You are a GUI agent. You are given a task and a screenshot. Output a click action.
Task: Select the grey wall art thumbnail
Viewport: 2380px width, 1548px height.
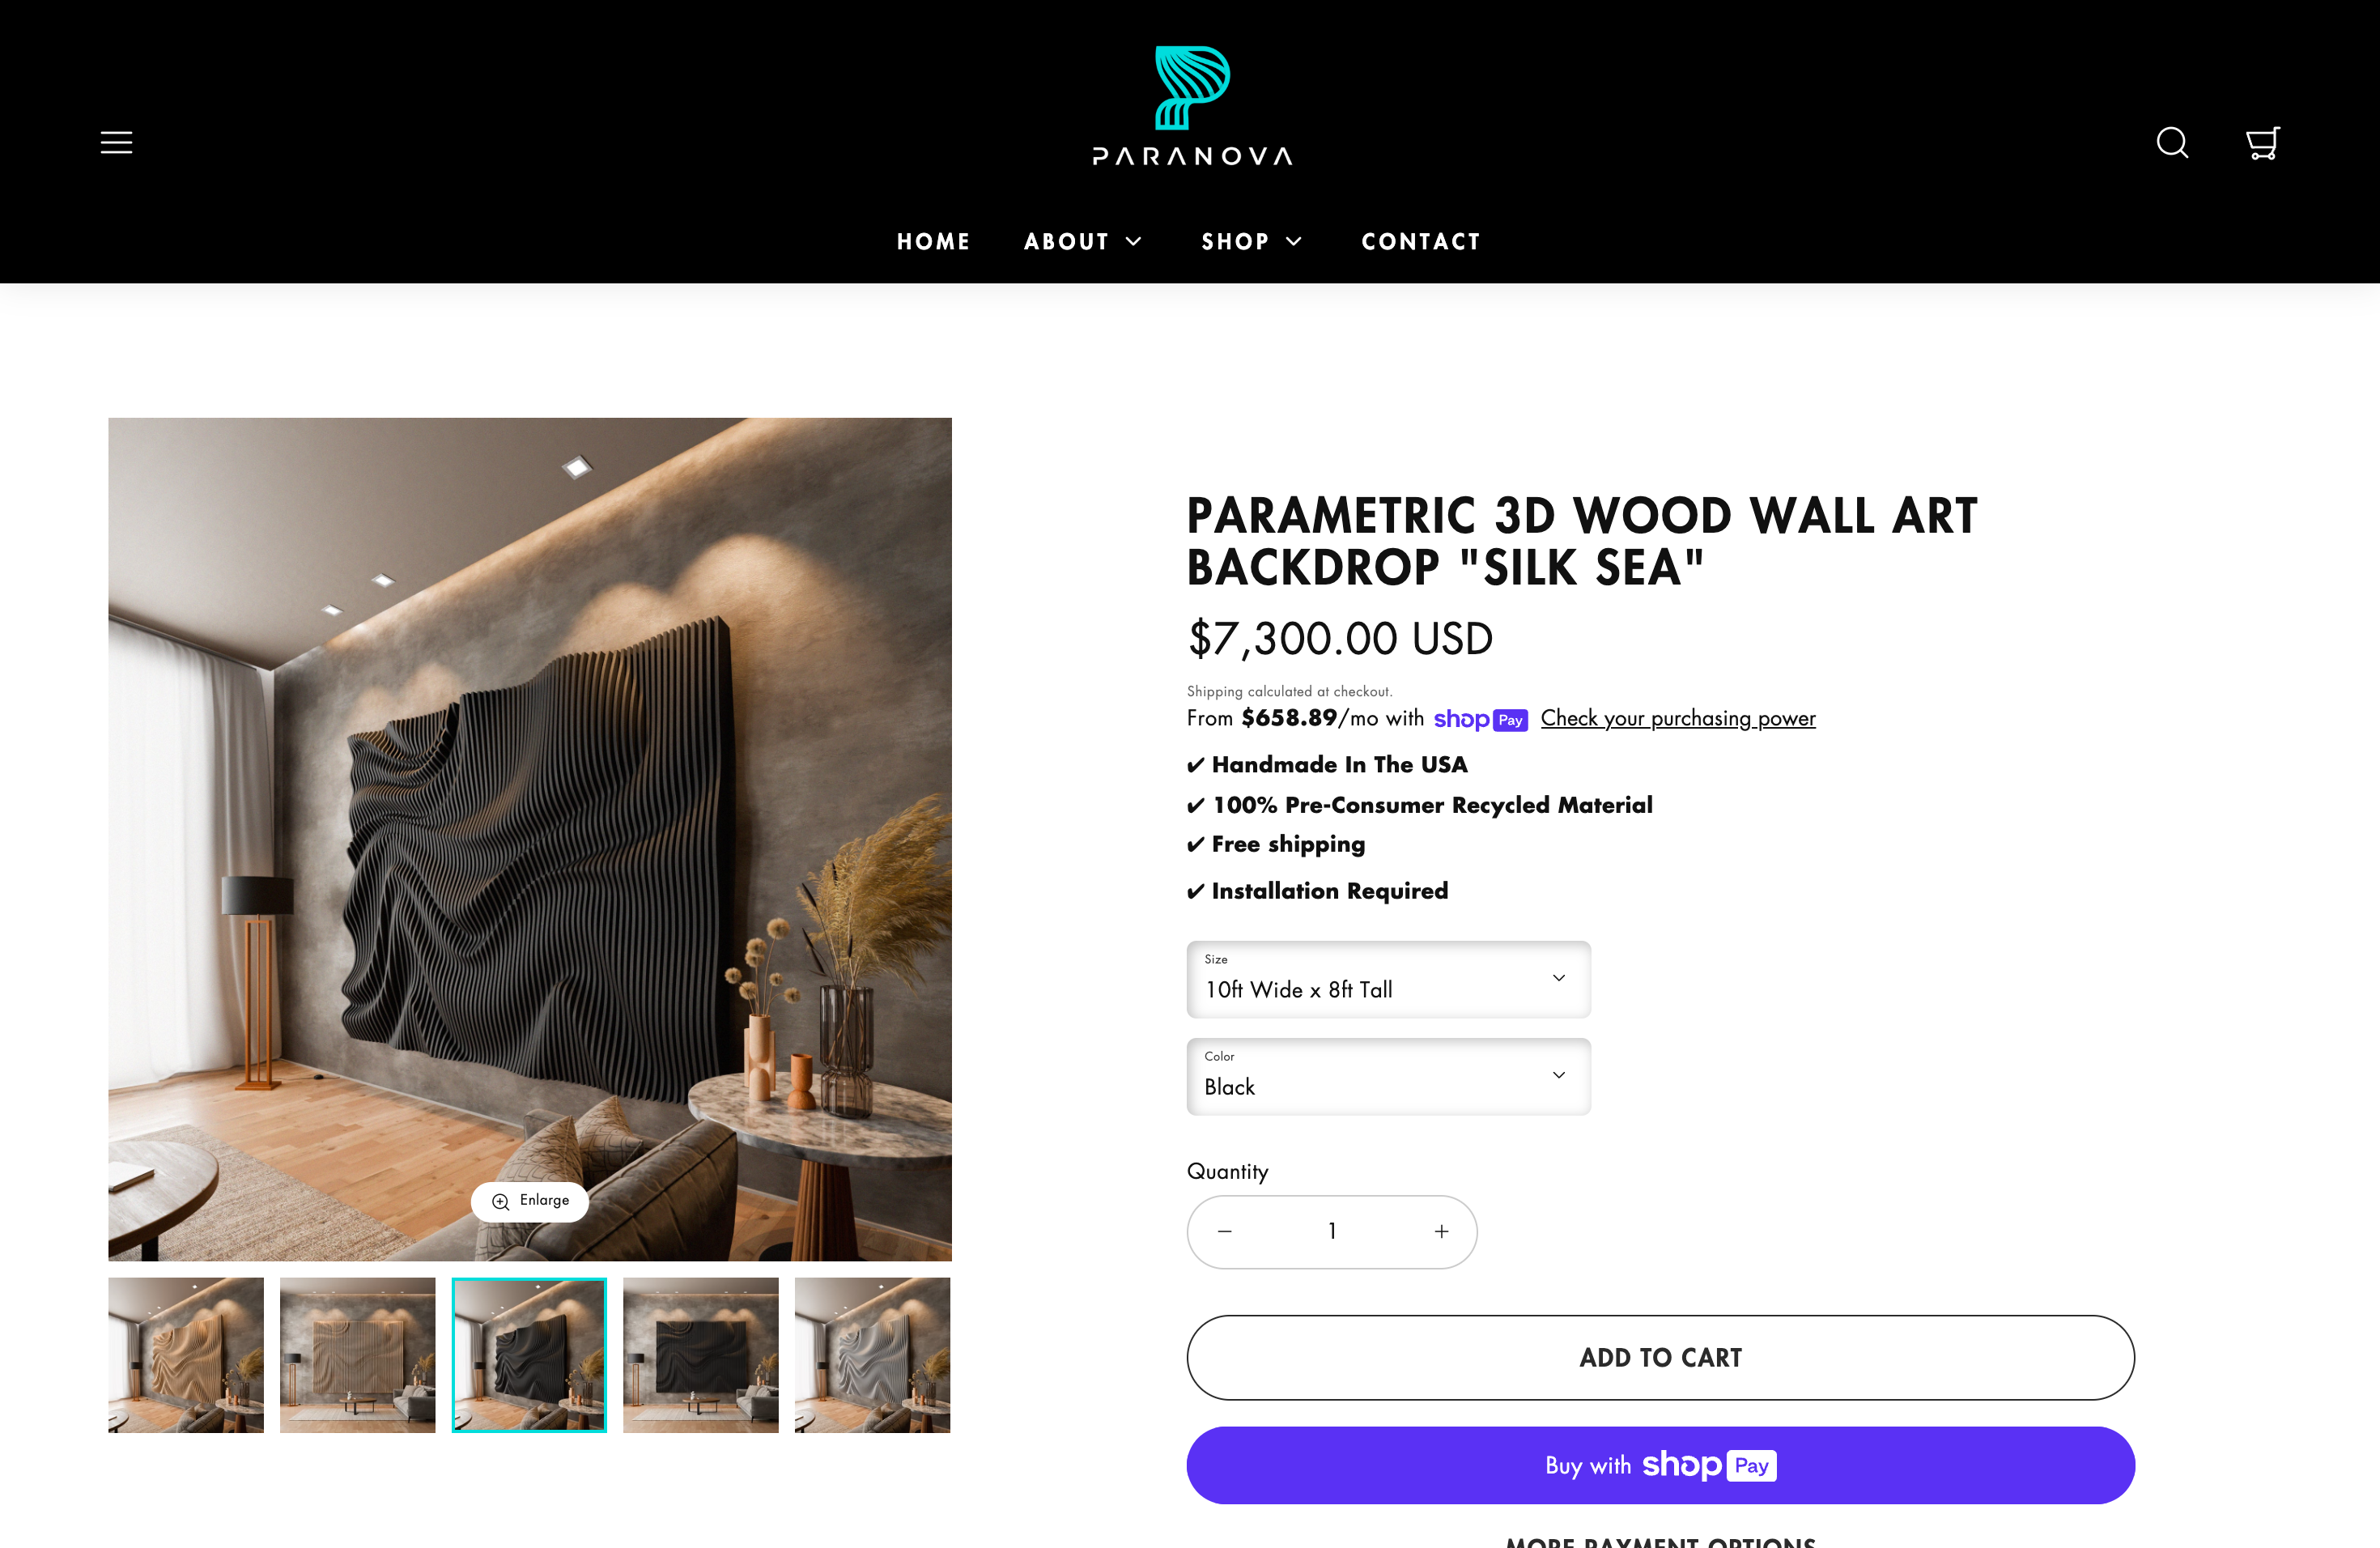pos(872,1355)
